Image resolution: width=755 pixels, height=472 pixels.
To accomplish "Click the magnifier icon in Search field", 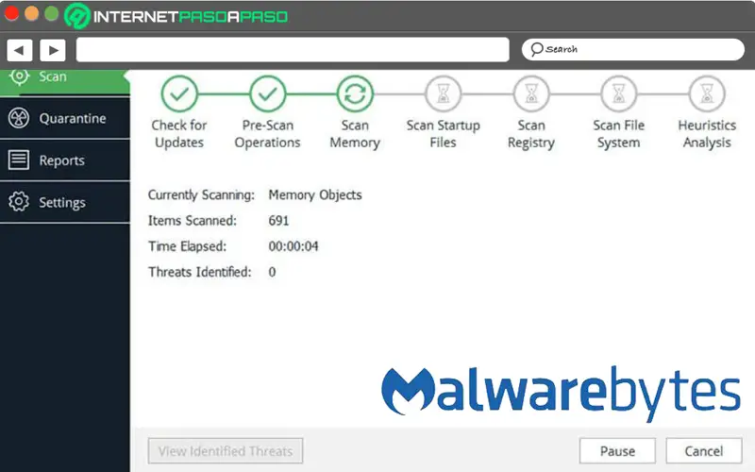I will 536,49.
